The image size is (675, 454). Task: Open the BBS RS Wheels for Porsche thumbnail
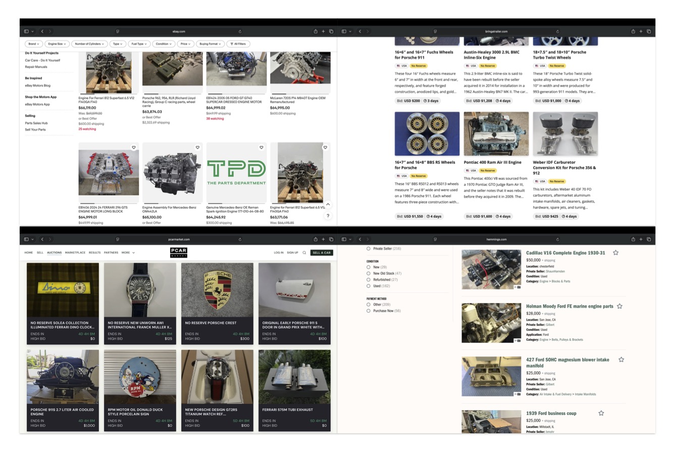[x=427, y=134]
